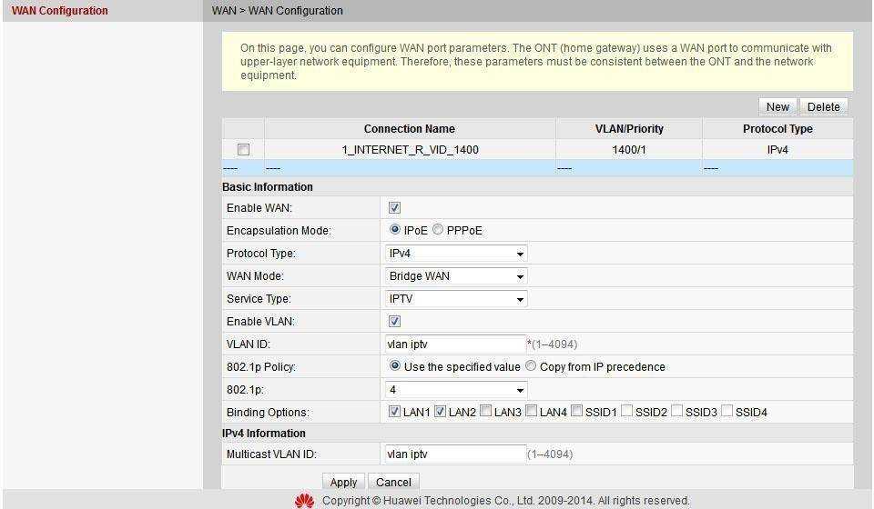Viewport: 874px width, 509px height.
Task: Open the 802.1p priority dropdown
Action: click(x=456, y=390)
